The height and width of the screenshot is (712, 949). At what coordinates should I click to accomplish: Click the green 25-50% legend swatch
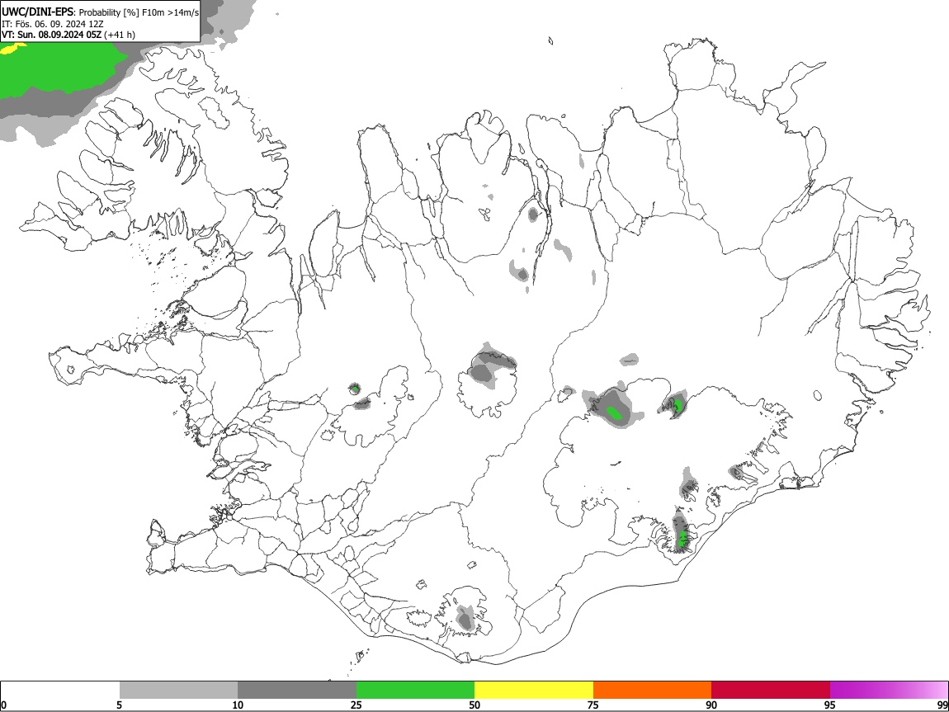[415, 690]
